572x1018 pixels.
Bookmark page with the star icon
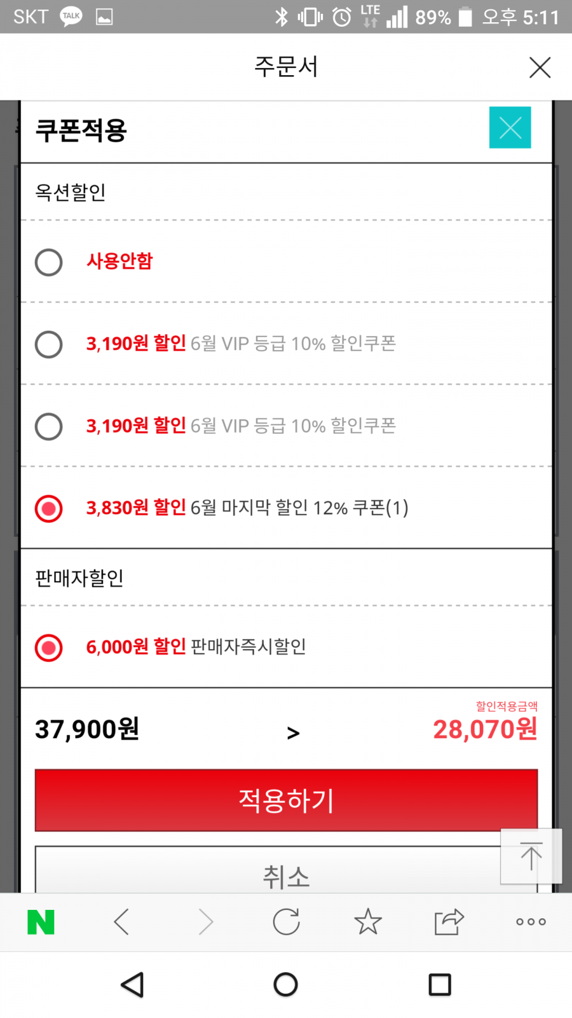point(368,922)
